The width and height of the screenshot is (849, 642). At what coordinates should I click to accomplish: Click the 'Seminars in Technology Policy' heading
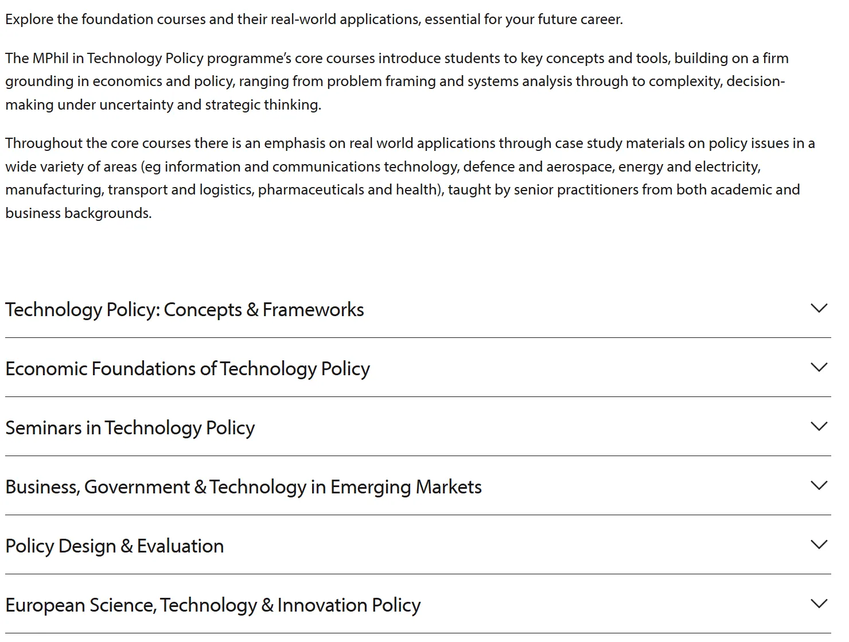coord(130,428)
